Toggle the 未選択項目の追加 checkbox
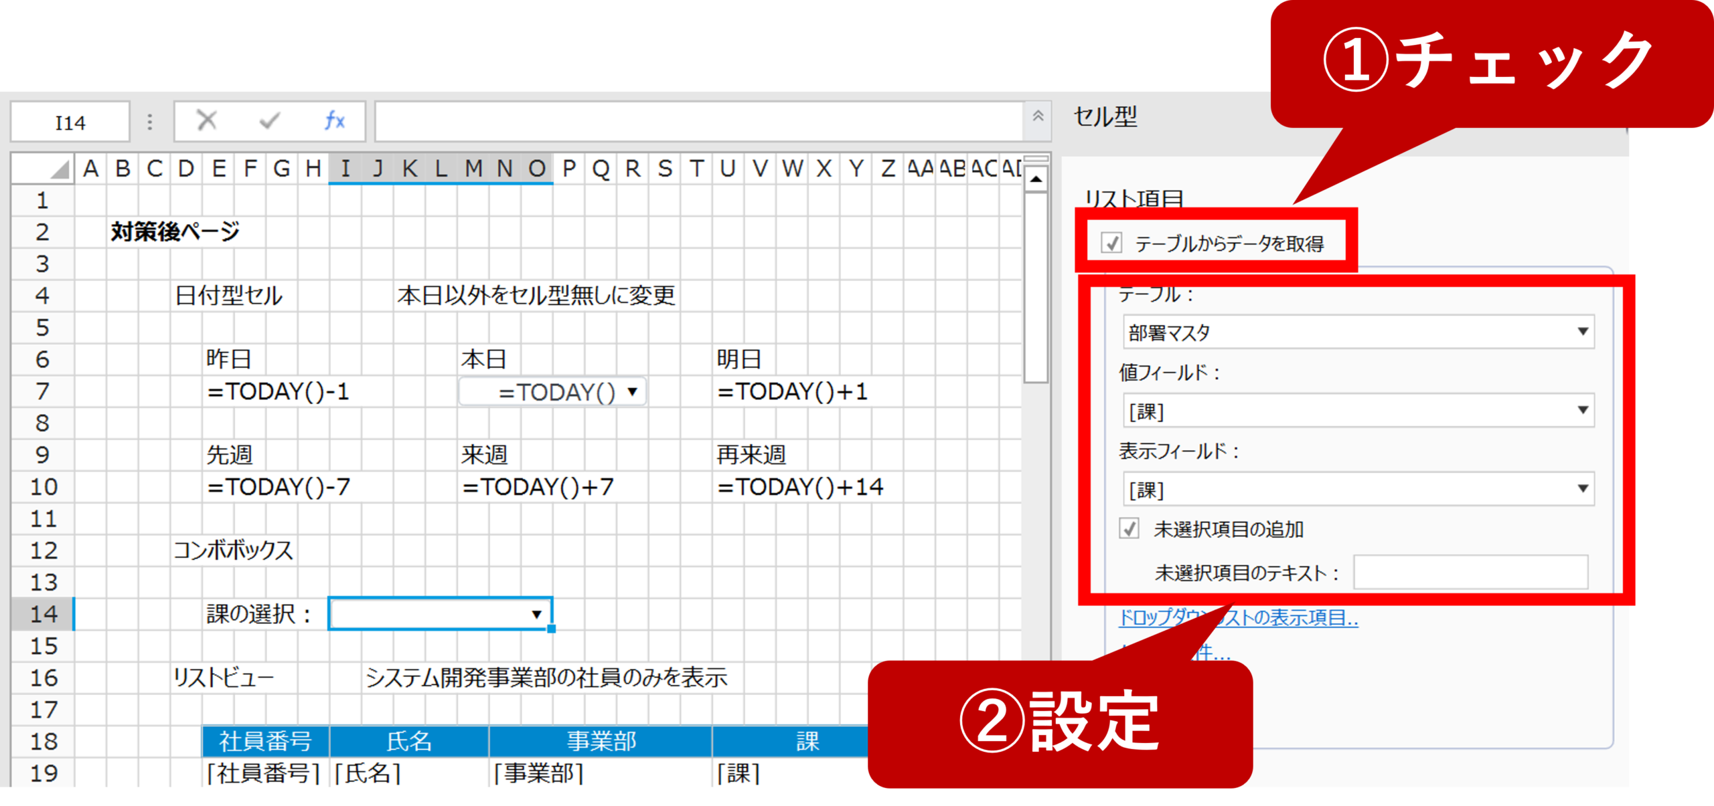1714x806 pixels. pos(1129,529)
